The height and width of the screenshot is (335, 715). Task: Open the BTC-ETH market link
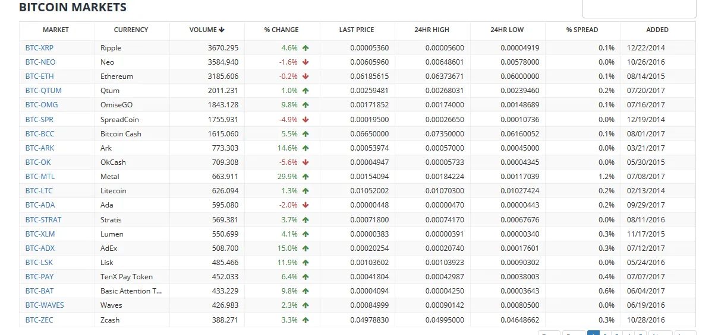(x=40, y=76)
